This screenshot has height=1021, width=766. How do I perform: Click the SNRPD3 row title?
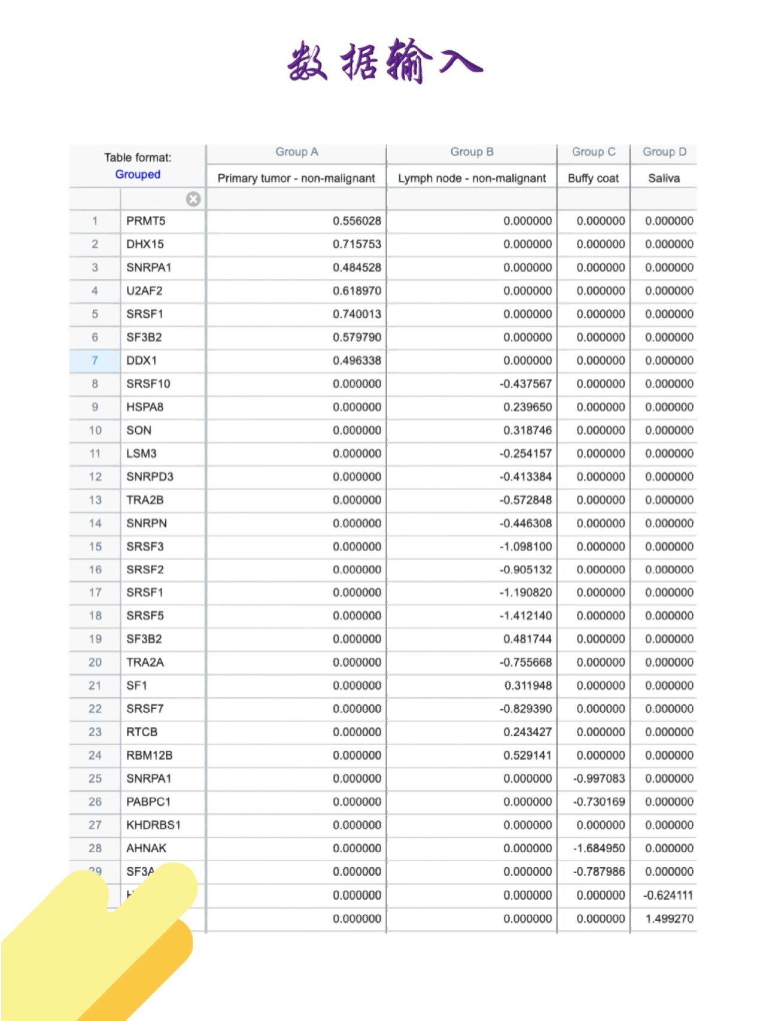150,477
